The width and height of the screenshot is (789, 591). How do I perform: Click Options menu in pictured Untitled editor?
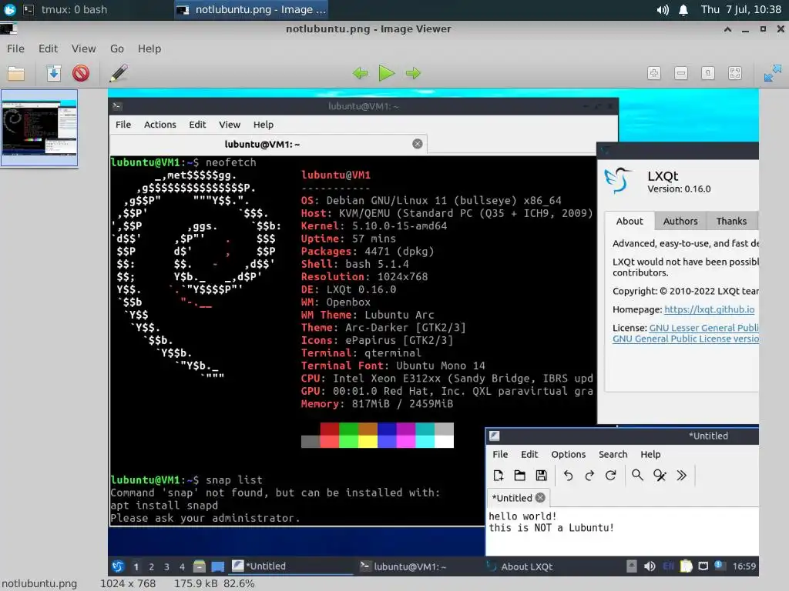coord(568,454)
